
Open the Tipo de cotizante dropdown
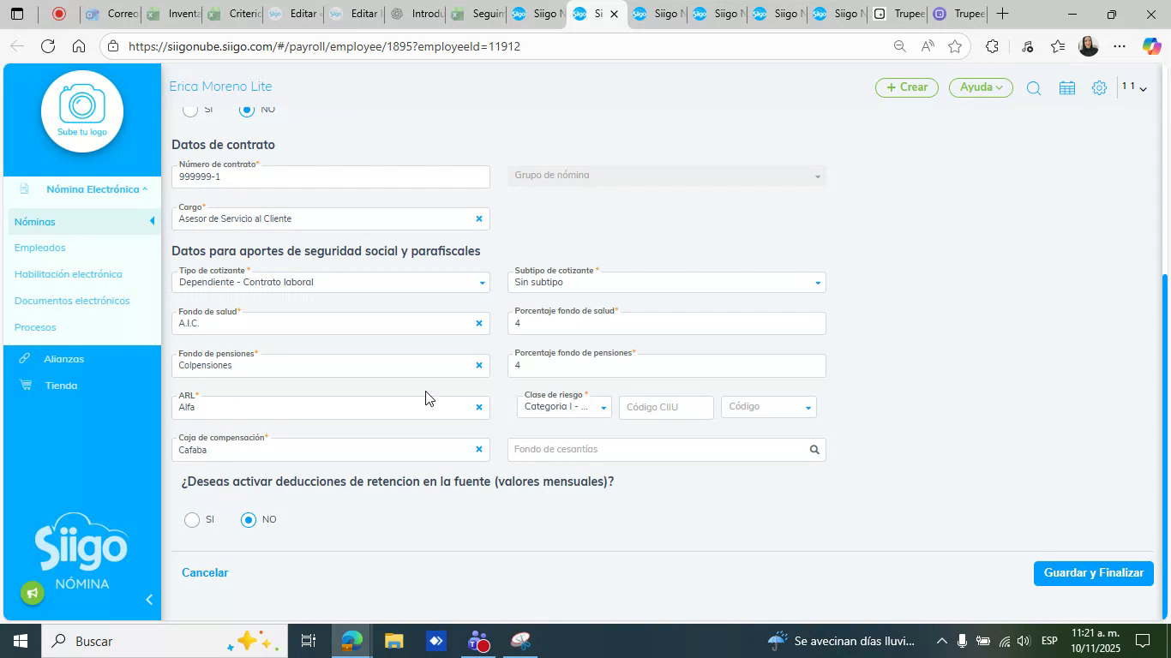tap(331, 282)
